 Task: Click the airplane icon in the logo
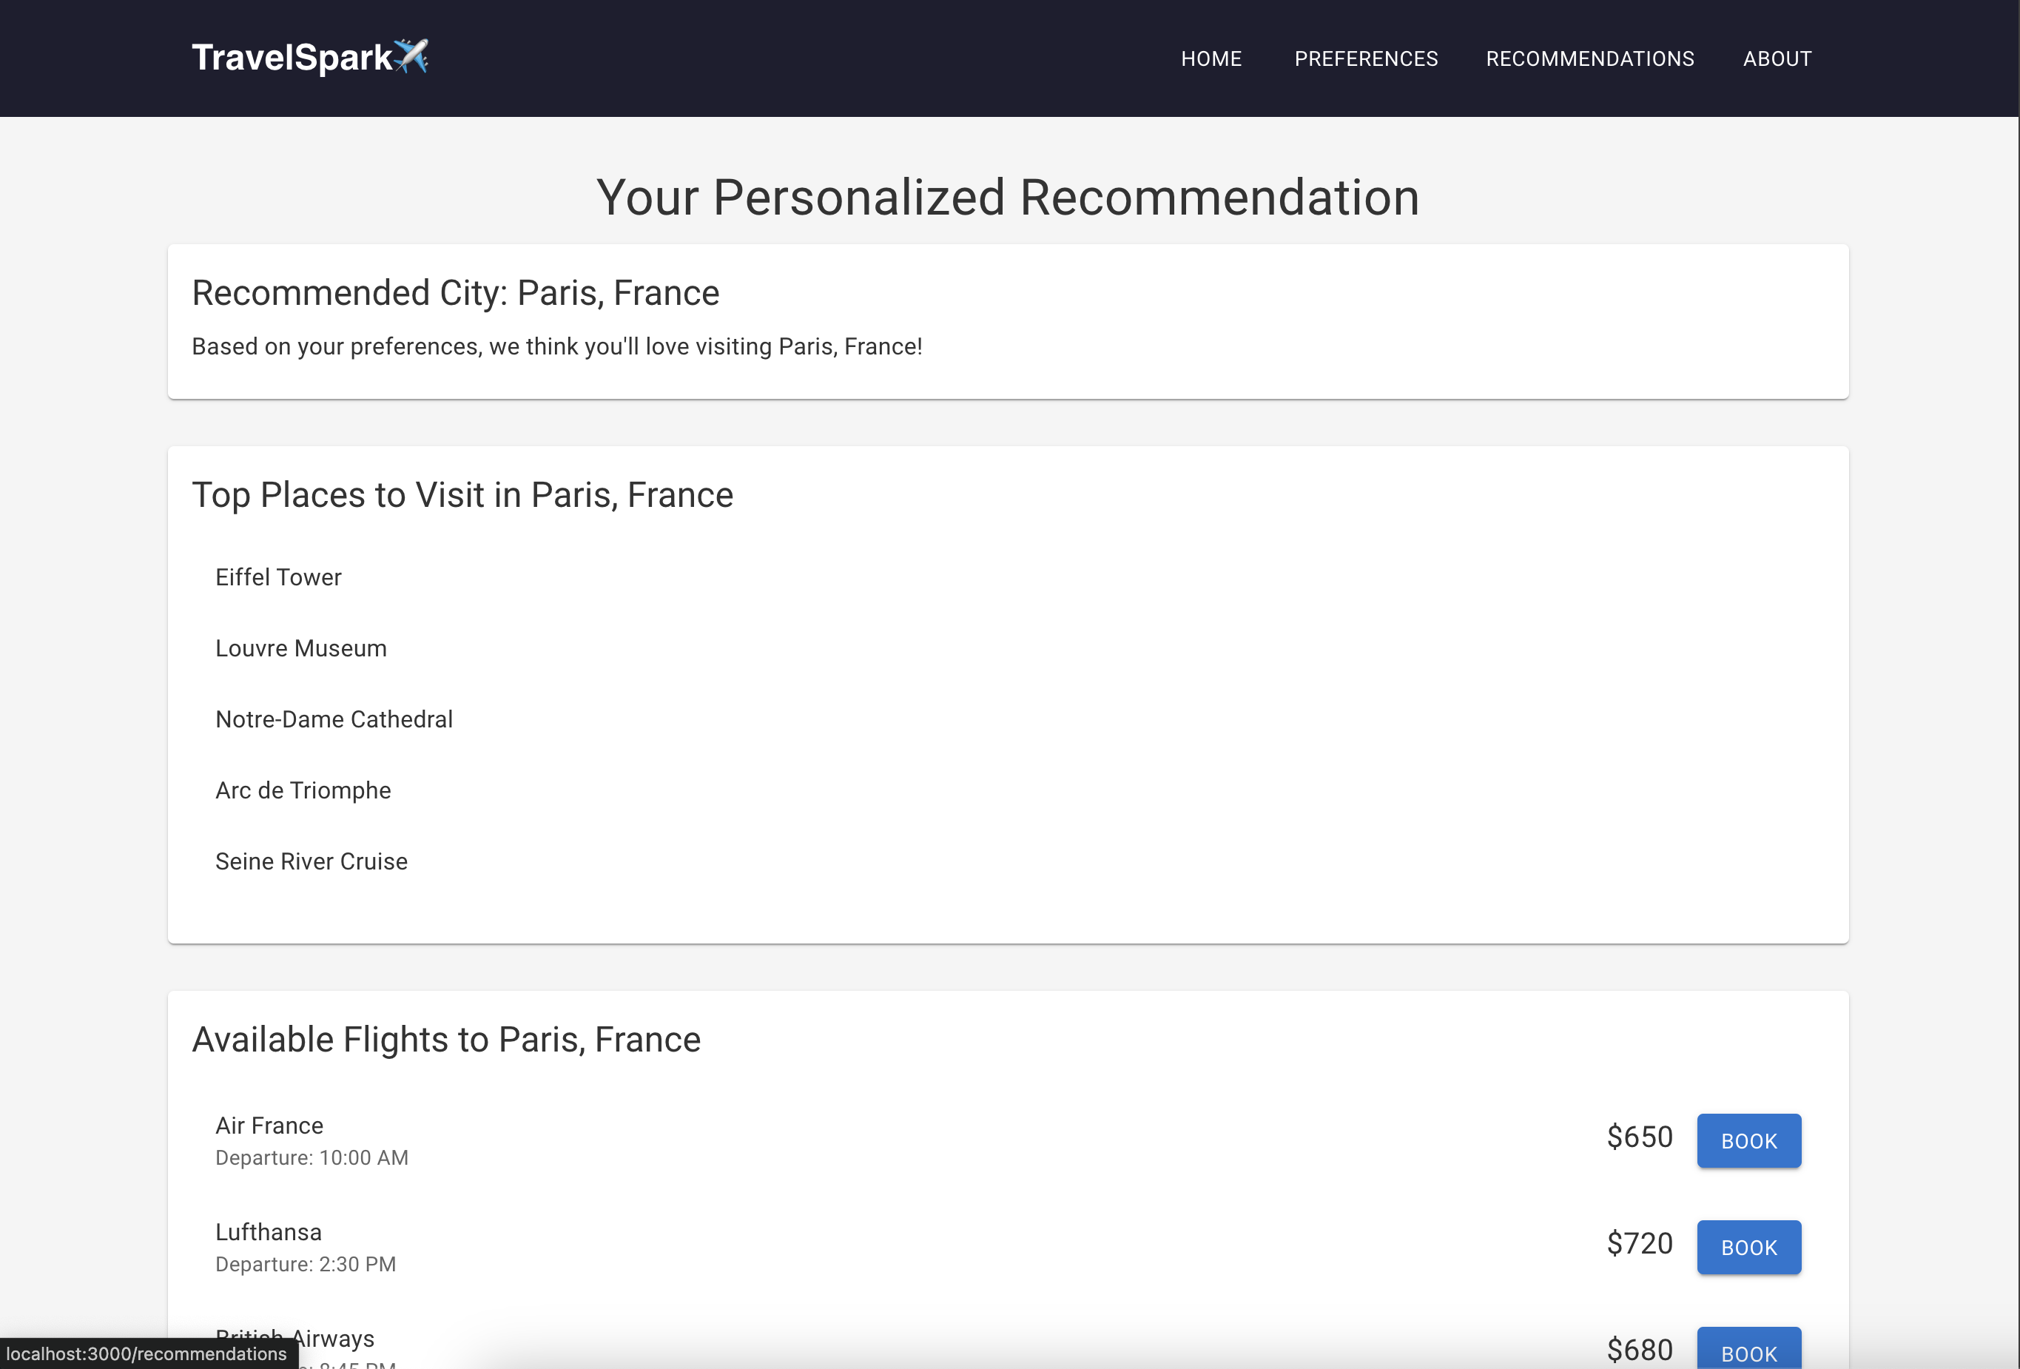411,56
